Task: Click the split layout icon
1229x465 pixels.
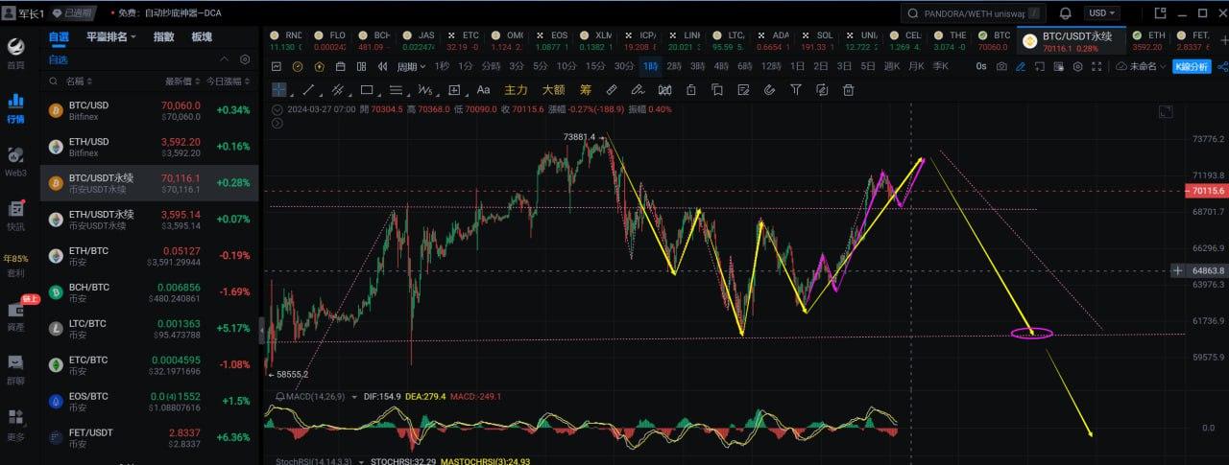Action: pos(364,66)
